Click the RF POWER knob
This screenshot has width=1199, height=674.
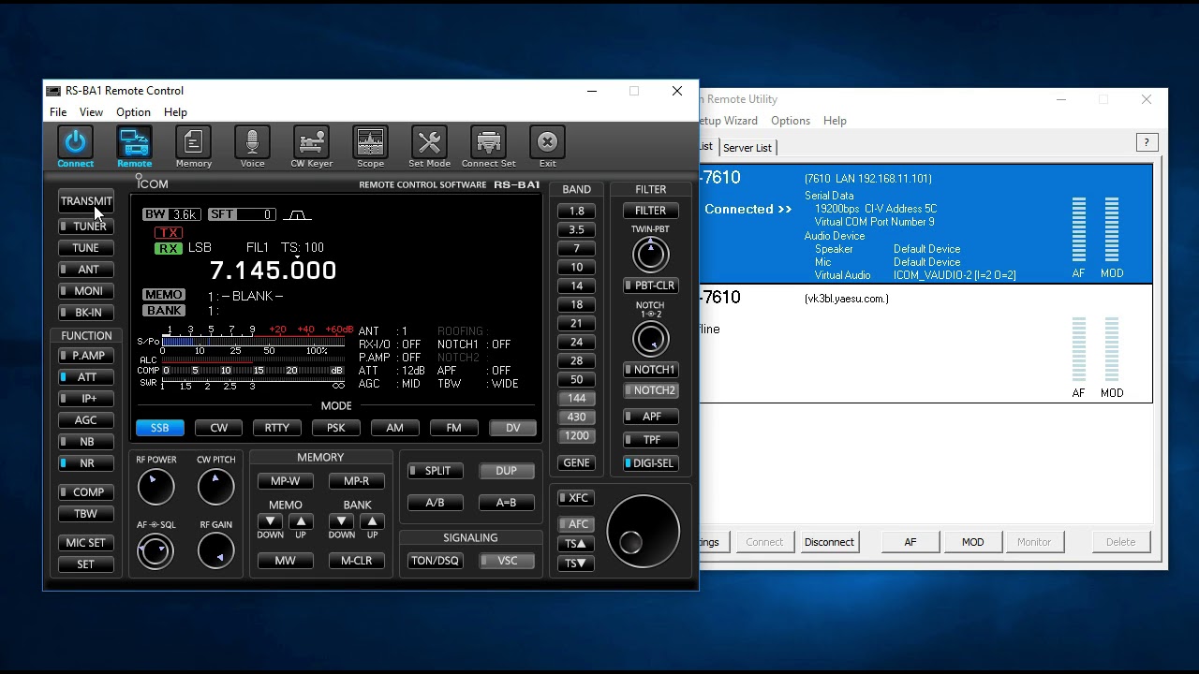point(155,487)
